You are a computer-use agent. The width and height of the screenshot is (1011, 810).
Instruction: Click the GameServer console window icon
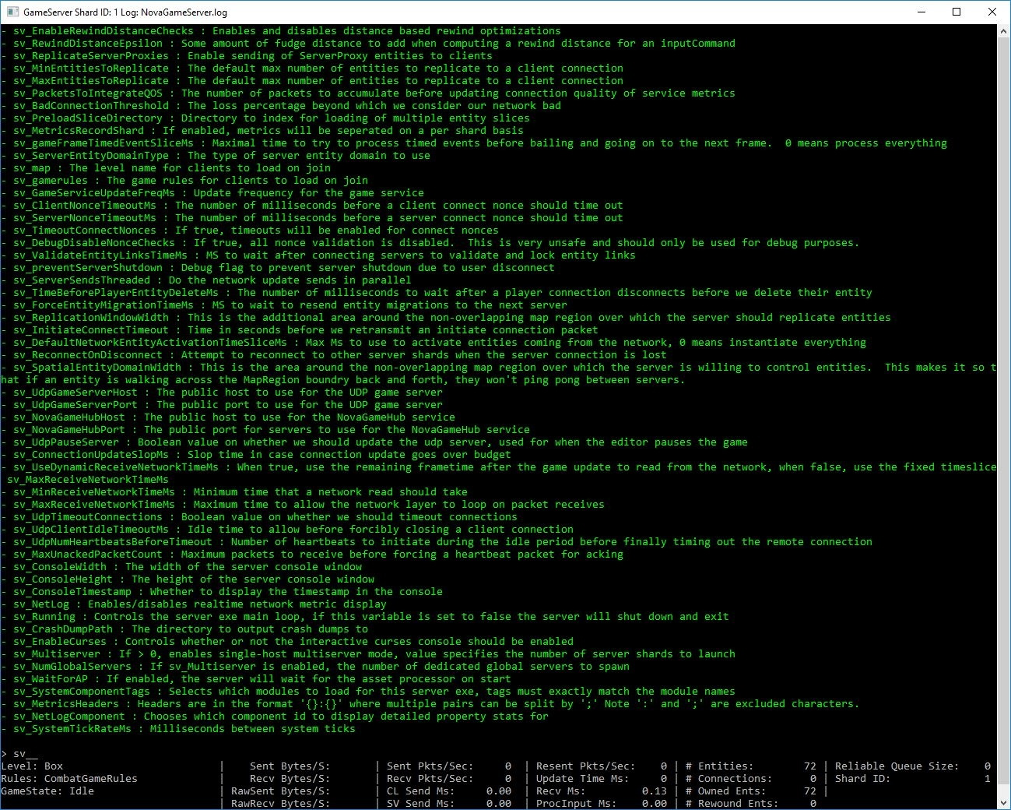coord(12,12)
